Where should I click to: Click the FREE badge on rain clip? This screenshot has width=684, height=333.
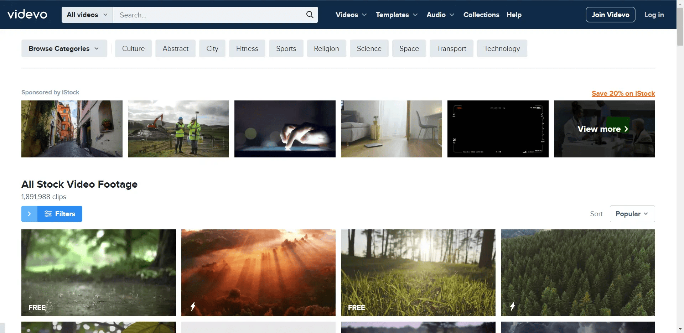pyautogui.click(x=37, y=307)
